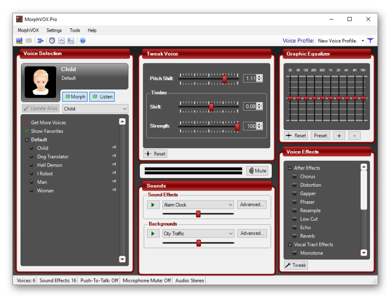Click the waveform toolbar icon
391x298 pixels.
pyautogui.click(x=62, y=41)
